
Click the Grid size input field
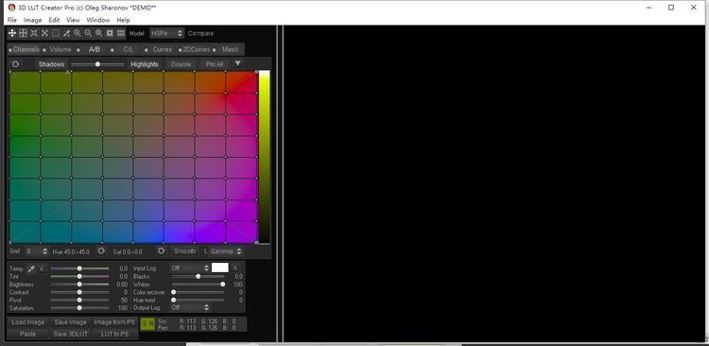pyautogui.click(x=33, y=251)
